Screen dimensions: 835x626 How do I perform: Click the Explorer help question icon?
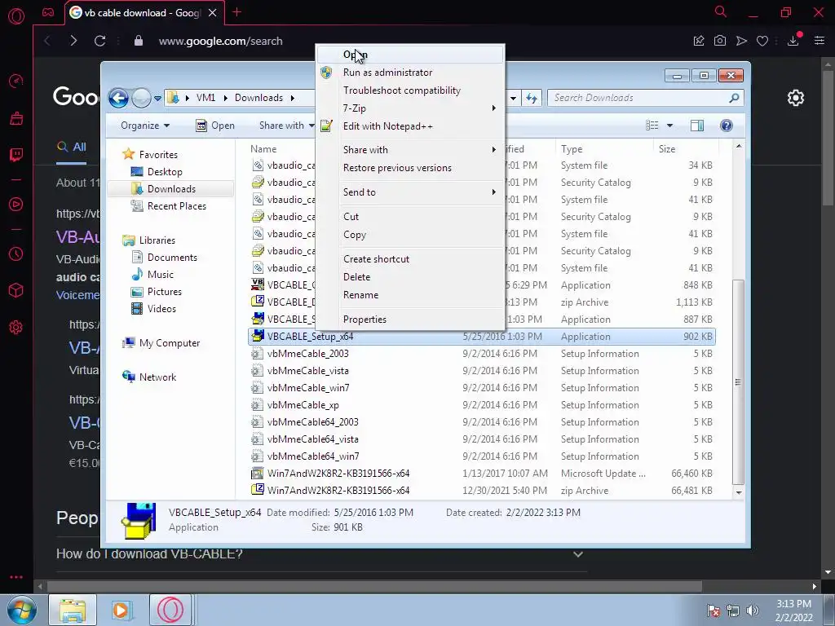click(x=727, y=126)
